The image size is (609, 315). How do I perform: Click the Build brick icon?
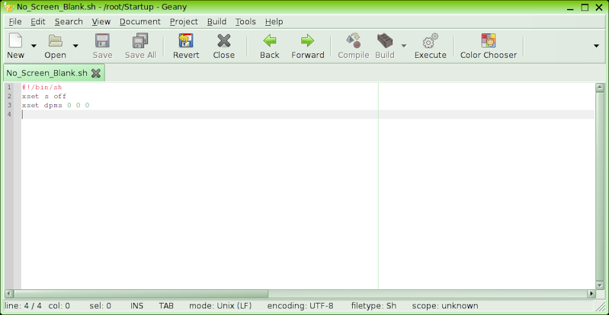pyautogui.click(x=384, y=40)
